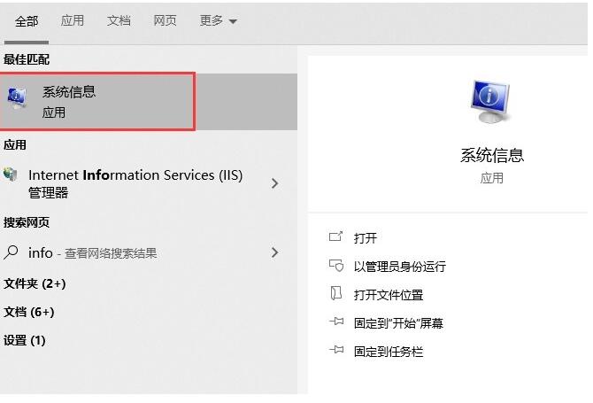Click the pin icon beside 固定到"开始"屏幕
Image resolution: width=593 pixels, height=403 pixels.
(336, 322)
